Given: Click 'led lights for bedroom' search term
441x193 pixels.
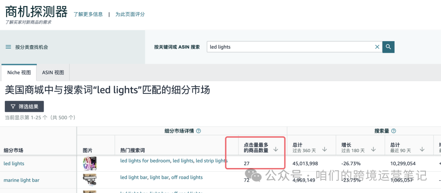Looking at the screenshot, I should click(x=145, y=161).
